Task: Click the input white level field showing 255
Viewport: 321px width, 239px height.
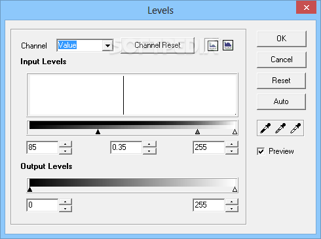Action: pos(209,147)
